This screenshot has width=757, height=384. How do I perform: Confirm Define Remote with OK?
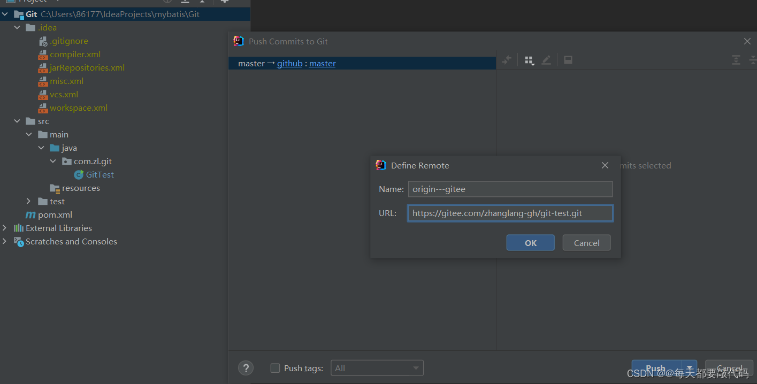[530, 243]
